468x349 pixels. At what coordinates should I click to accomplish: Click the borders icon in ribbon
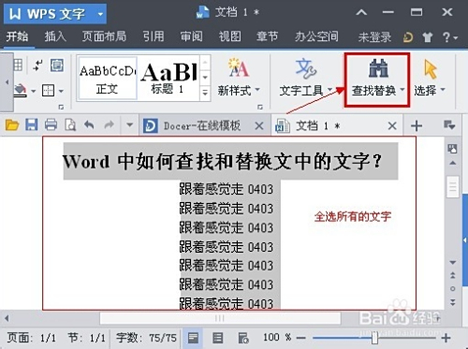(49, 91)
